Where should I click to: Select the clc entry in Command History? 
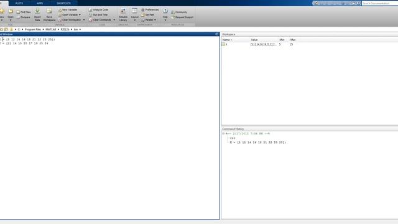pos(233,138)
